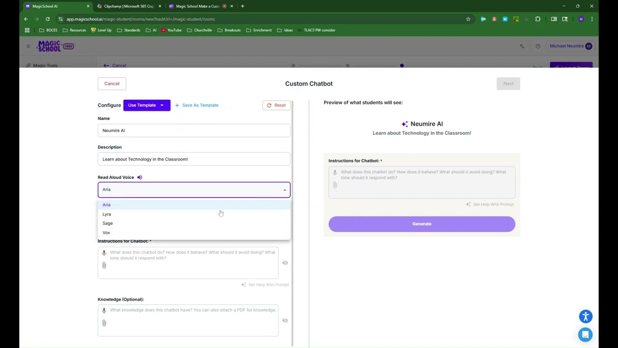
Task: Open the apps grid in the bookmarks bar
Action: (x=27, y=30)
